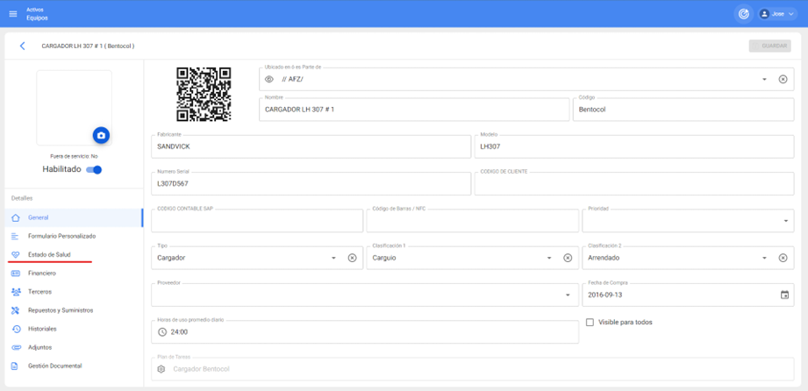This screenshot has height=391, width=808.
Task: Expand the Clasificación 1 dropdown arrow
Action: (549, 259)
